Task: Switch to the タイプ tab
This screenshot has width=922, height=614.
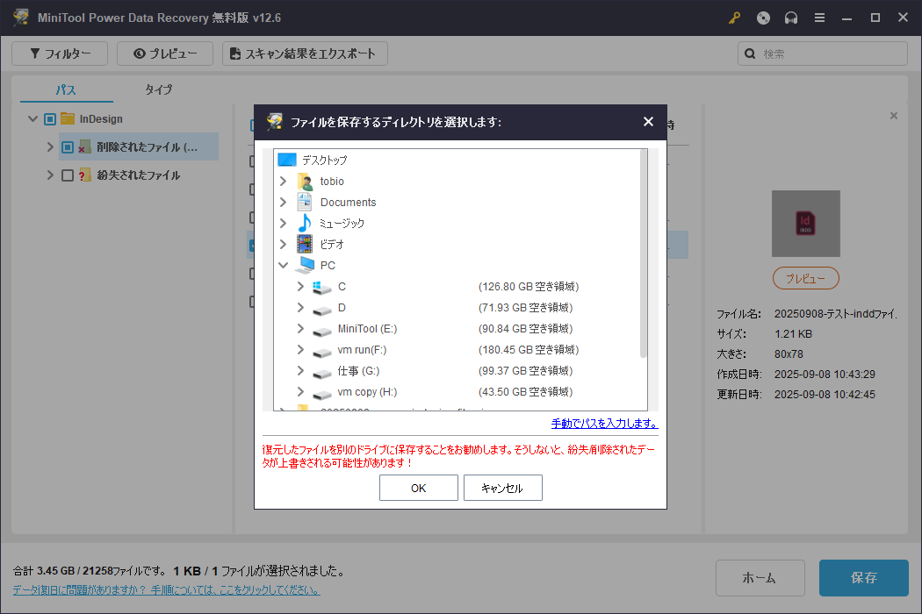Action: tap(158, 89)
